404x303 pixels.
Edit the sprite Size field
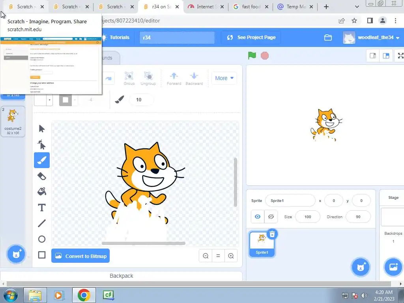click(x=308, y=217)
